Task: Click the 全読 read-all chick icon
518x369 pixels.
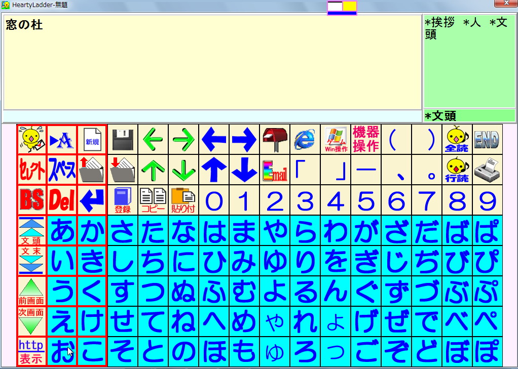Action: [x=457, y=139]
